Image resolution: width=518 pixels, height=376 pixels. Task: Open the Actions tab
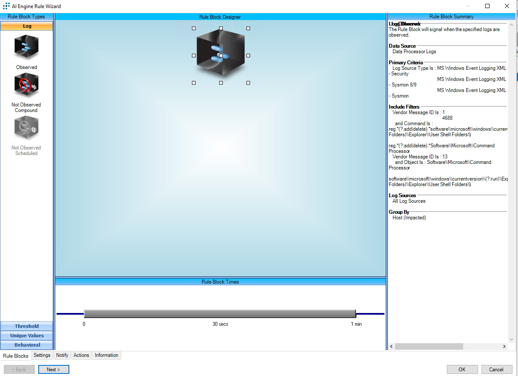click(x=81, y=355)
